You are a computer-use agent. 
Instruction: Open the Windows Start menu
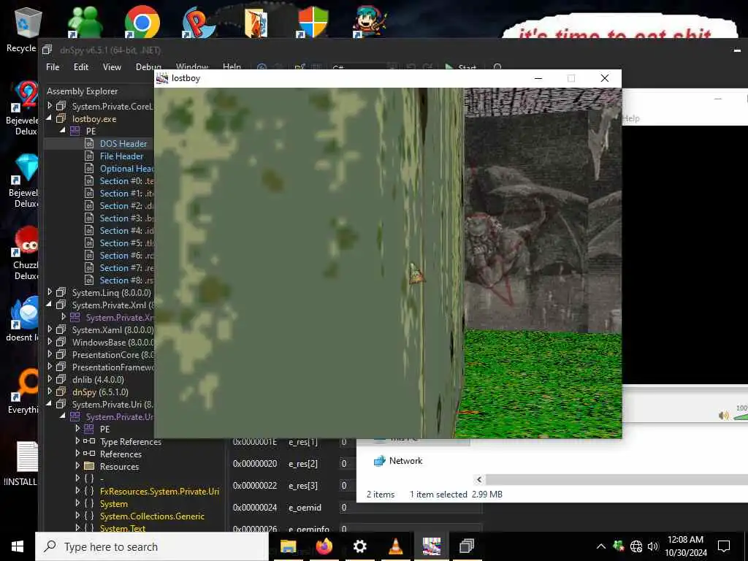click(x=18, y=546)
